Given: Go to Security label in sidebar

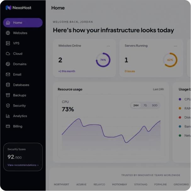Looking at the screenshot, I should pos(20,106).
